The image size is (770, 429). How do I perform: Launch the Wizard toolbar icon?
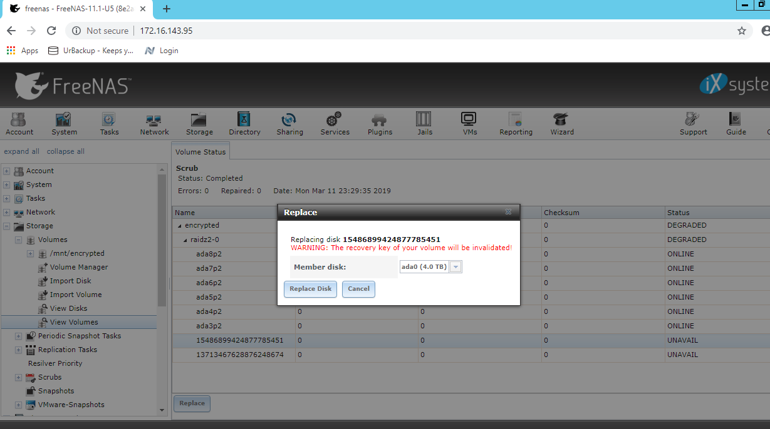coord(562,124)
